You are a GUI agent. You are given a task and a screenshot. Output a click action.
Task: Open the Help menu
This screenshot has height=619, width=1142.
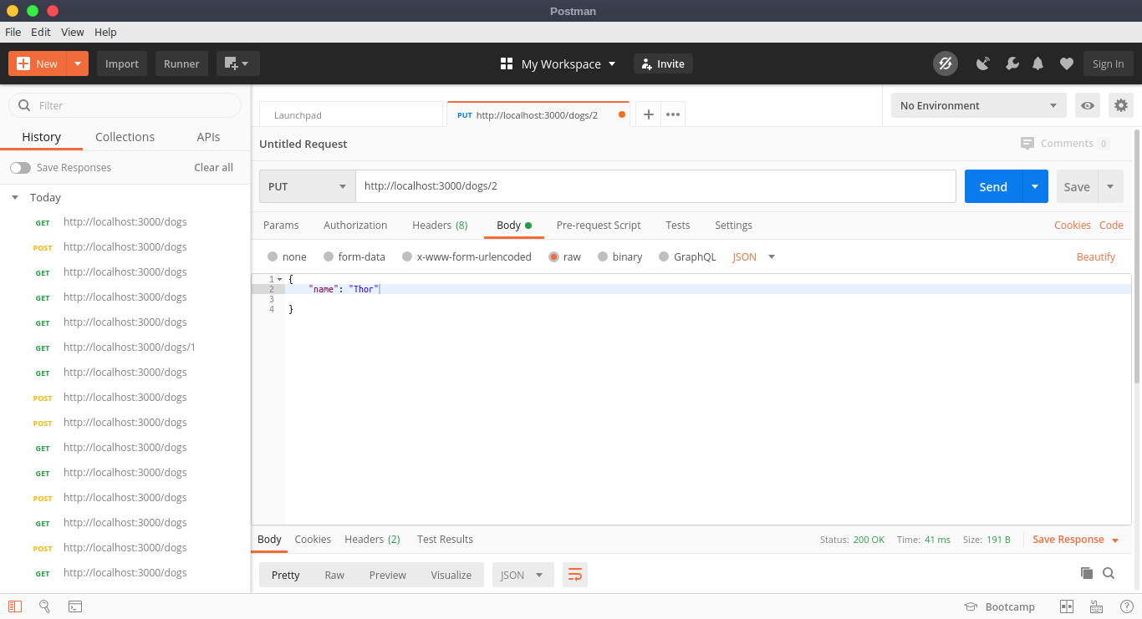[106, 32]
